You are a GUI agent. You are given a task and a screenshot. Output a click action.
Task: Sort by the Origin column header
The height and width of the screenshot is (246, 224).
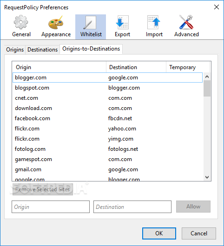click(x=59, y=67)
